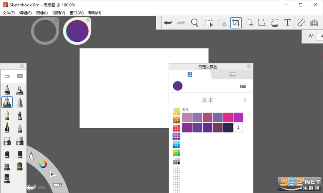
Task: Select the fountain ink pen brush
Action: 7,115
